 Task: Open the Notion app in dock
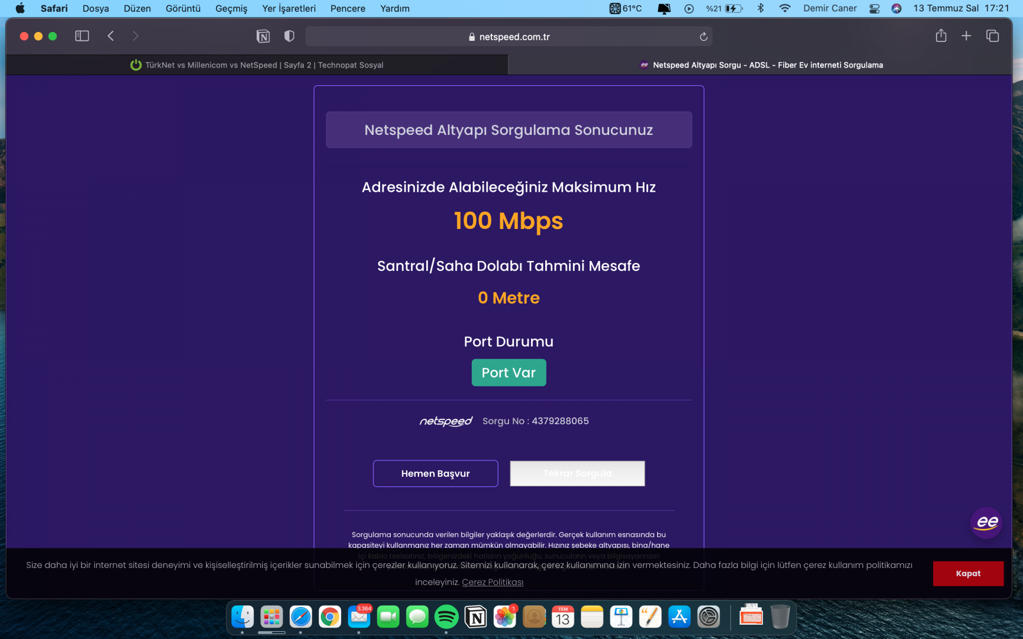475,617
